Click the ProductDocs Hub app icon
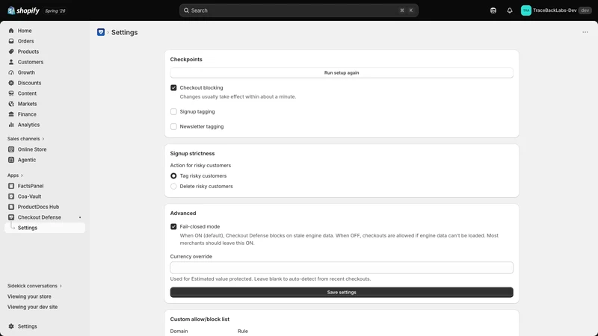The image size is (598, 336). (11, 207)
